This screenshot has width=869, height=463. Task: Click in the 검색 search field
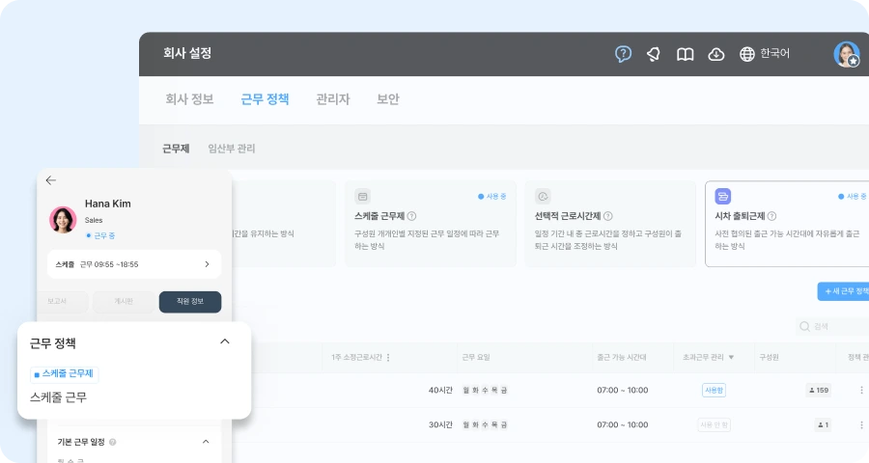pyautogui.click(x=834, y=326)
